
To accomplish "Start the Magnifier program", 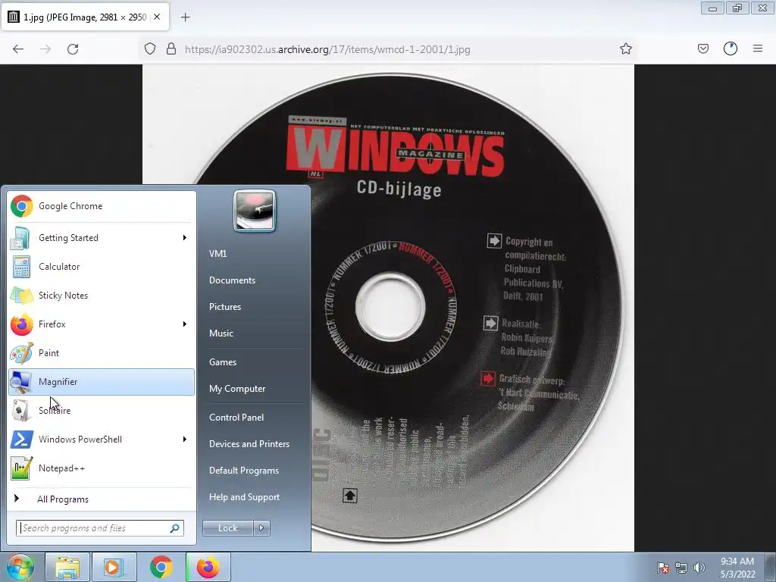I will (102, 382).
